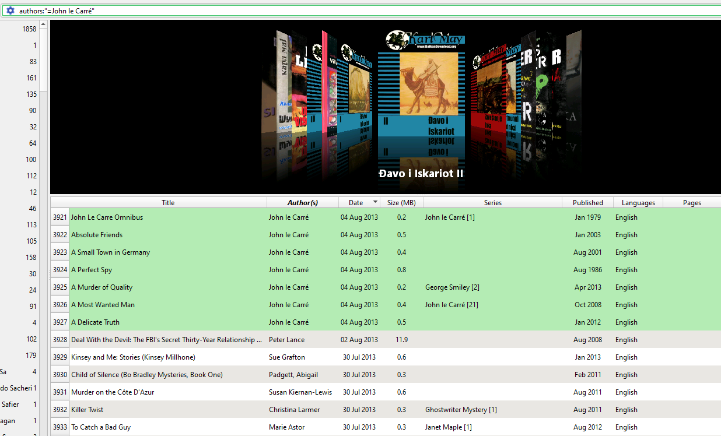Click the saved search gear icon
Image resolution: width=721 pixels, height=436 pixels.
[x=10, y=10]
